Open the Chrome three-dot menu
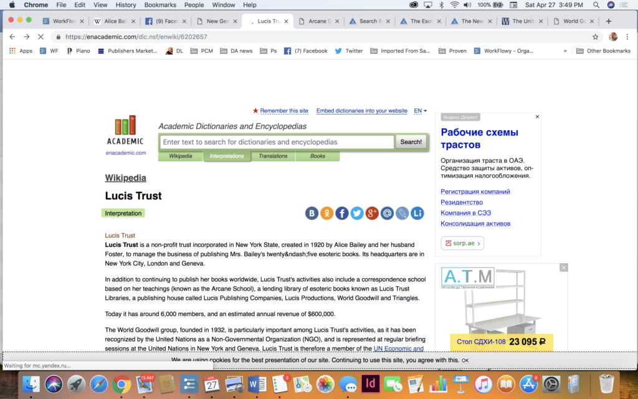Image resolution: width=638 pixels, height=399 pixels. tap(627, 37)
